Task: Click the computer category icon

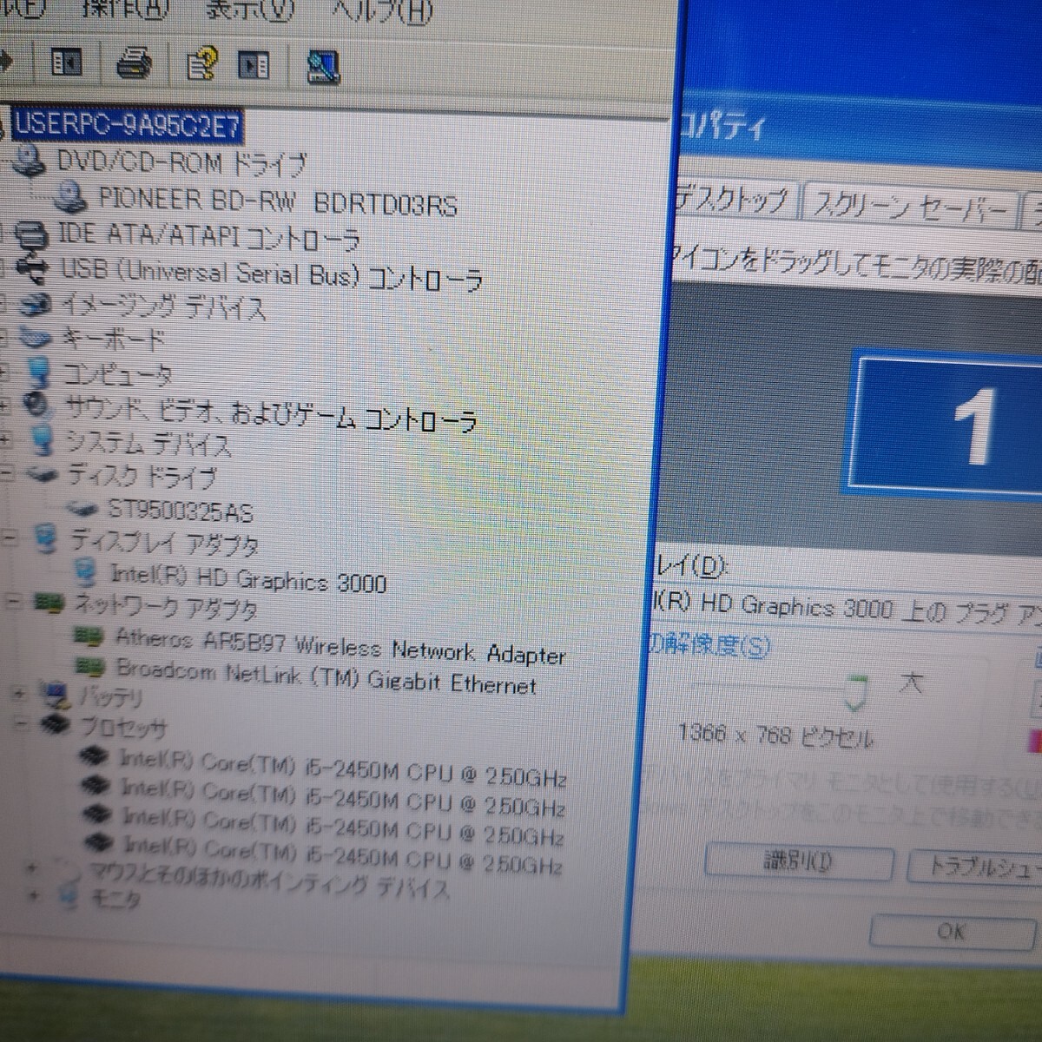Action: pos(38,373)
